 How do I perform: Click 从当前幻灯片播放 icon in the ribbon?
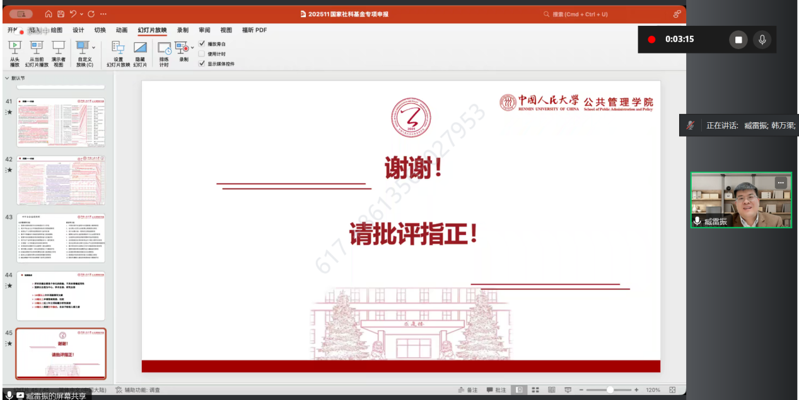tap(37, 48)
